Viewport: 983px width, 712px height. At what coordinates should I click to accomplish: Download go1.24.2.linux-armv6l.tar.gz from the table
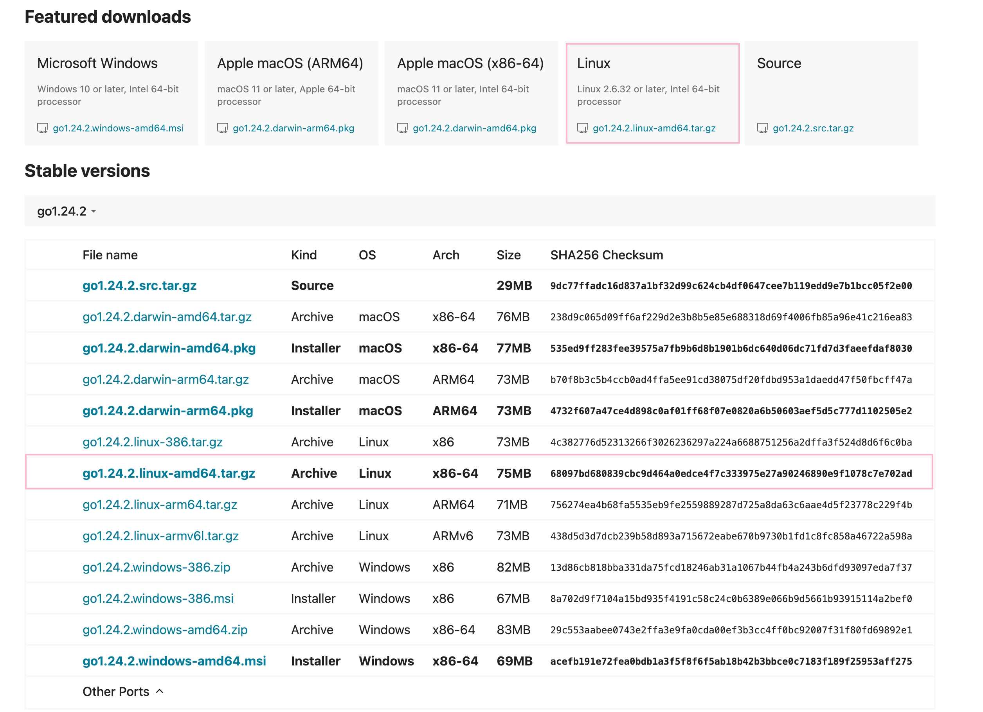[161, 536]
